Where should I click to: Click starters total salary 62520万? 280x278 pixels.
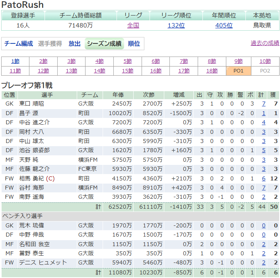120,207
